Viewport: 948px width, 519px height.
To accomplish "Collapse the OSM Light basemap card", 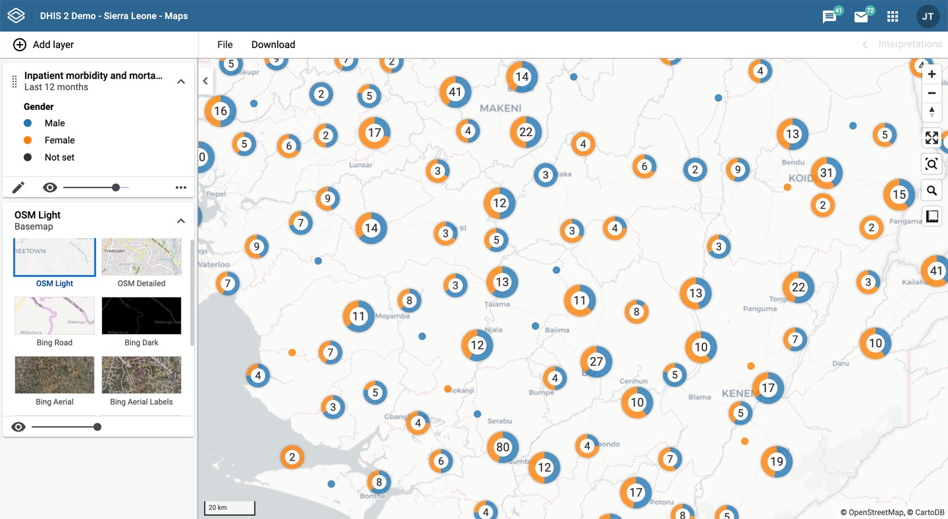I will (181, 221).
